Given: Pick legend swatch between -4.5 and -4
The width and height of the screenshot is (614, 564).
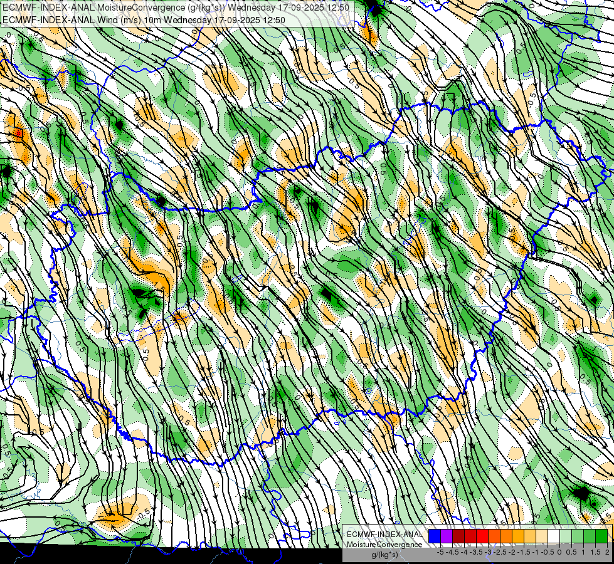Looking at the screenshot, I should [x=458, y=536].
